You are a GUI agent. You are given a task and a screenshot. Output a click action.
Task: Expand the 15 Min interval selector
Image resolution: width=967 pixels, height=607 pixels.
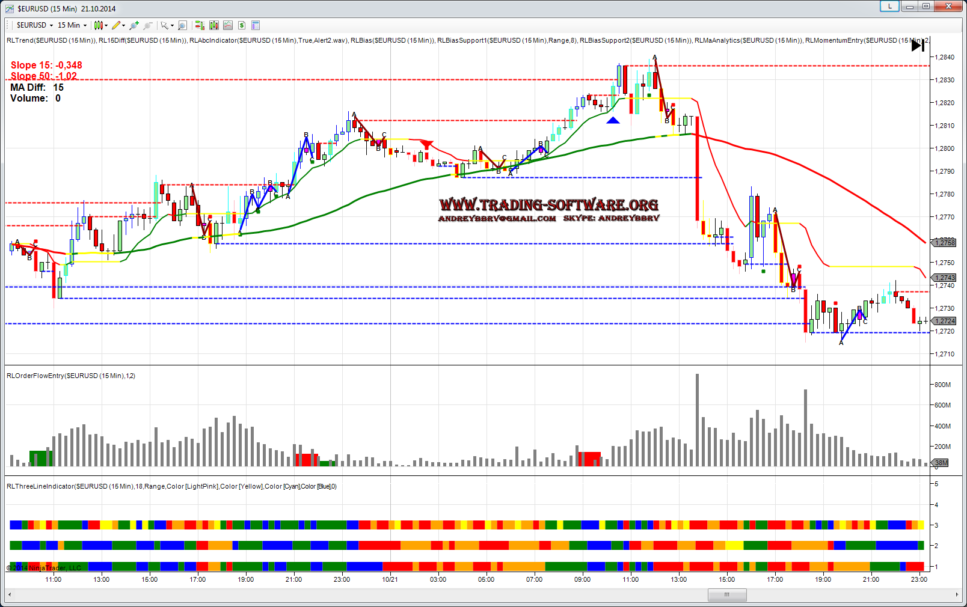pos(72,25)
